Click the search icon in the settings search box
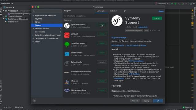Screen dimensions: 196x110 33,11
